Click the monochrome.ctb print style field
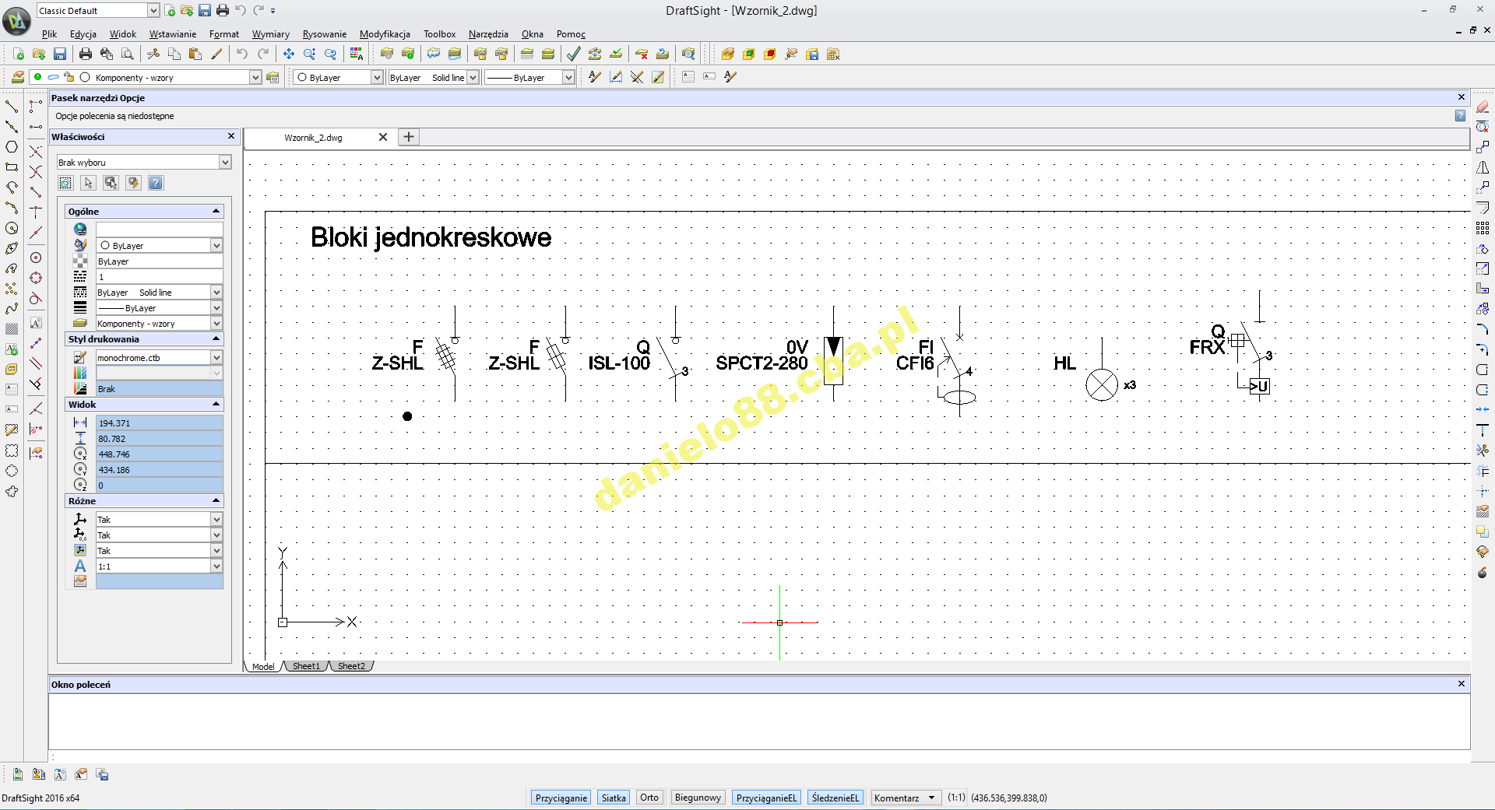The width and height of the screenshot is (1495, 810). (160, 357)
